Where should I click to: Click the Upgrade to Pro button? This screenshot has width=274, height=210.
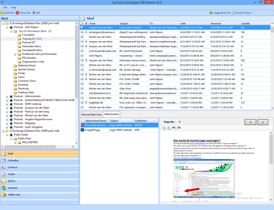click(220, 13)
